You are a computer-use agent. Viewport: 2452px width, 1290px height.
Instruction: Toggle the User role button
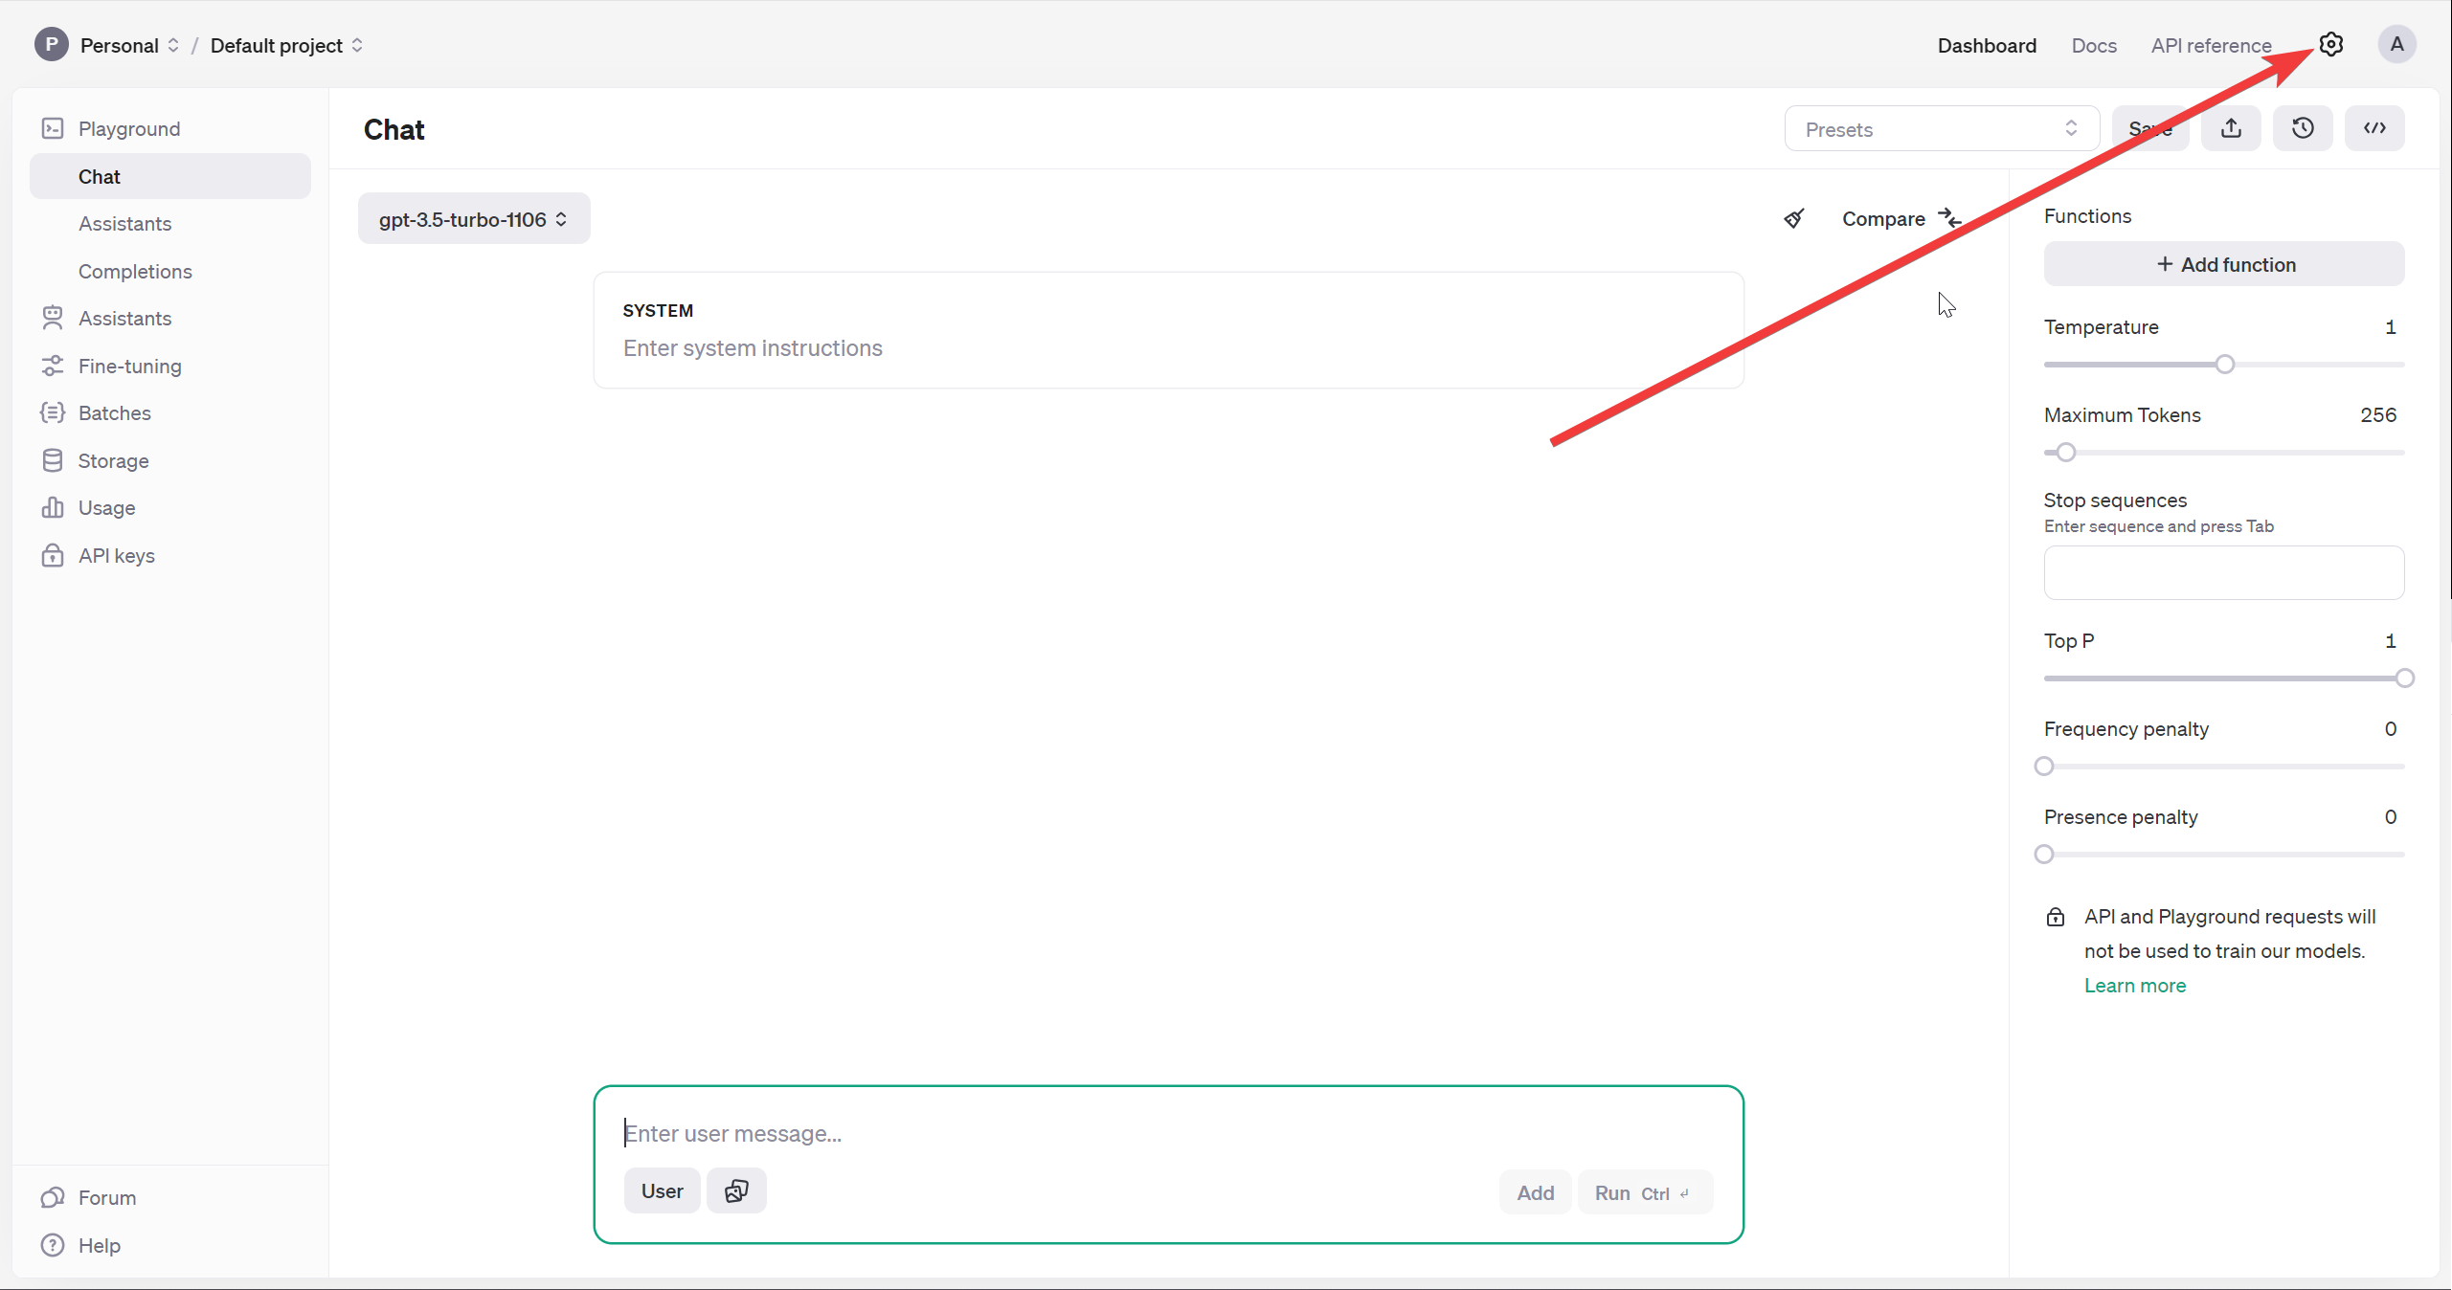coord(662,1190)
